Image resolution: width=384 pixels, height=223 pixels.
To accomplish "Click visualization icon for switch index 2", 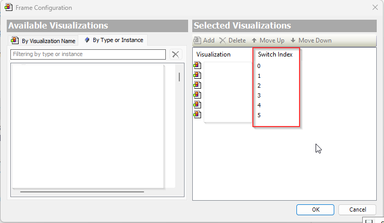I will pyautogui.click(x=197, y=85).
